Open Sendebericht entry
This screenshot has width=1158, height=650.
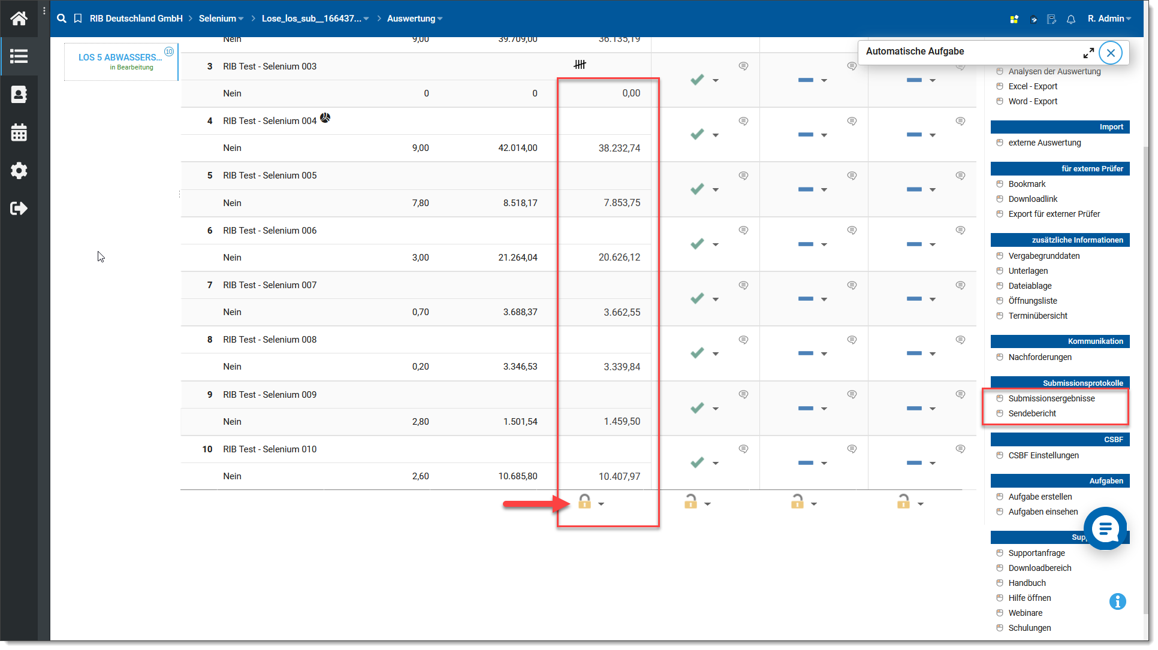coord(1032,413)
